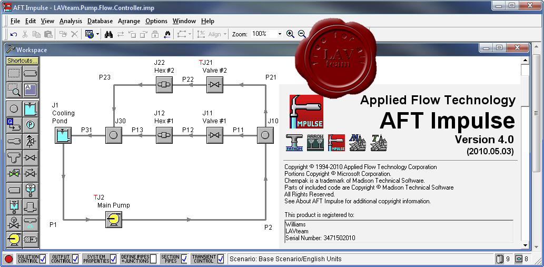Pick the Area Change junction tool
The height and width of the screenshot is (267, 544).
click(x=14, y=142)
